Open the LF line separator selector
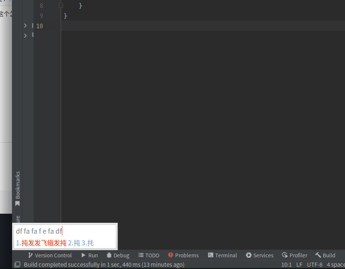 pyautogui.click(x=299, y=264)
